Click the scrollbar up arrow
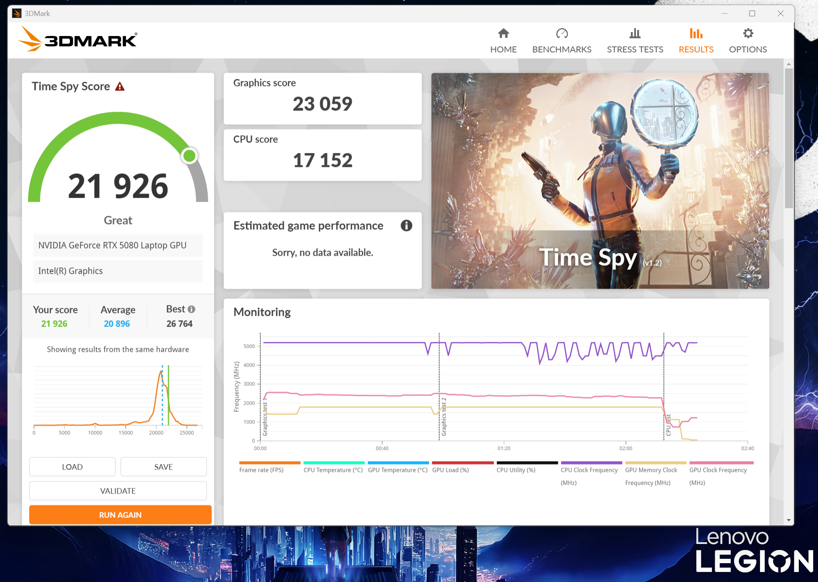Screen dimensions: 818x582 coord(788,64)
